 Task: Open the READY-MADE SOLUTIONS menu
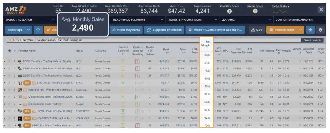138,20
